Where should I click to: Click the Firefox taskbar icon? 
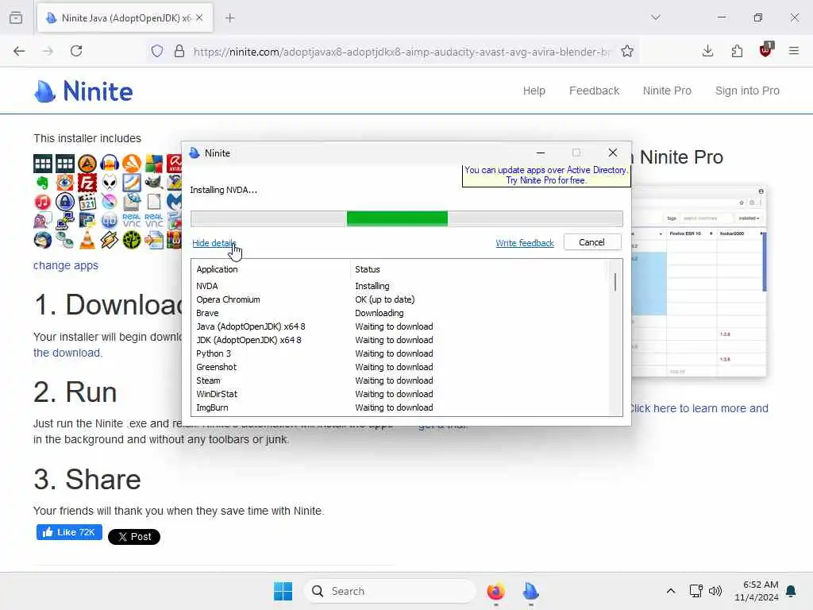(x=495, y=591)
